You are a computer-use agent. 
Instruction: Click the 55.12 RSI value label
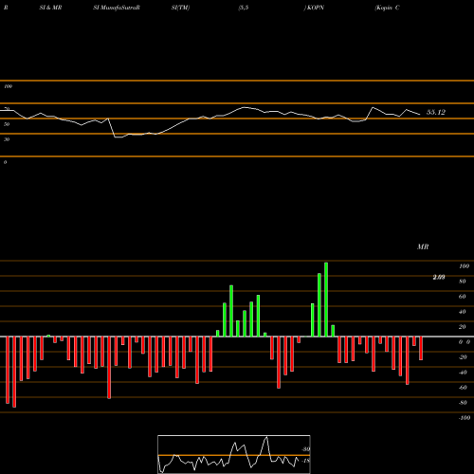click(436, 112)
